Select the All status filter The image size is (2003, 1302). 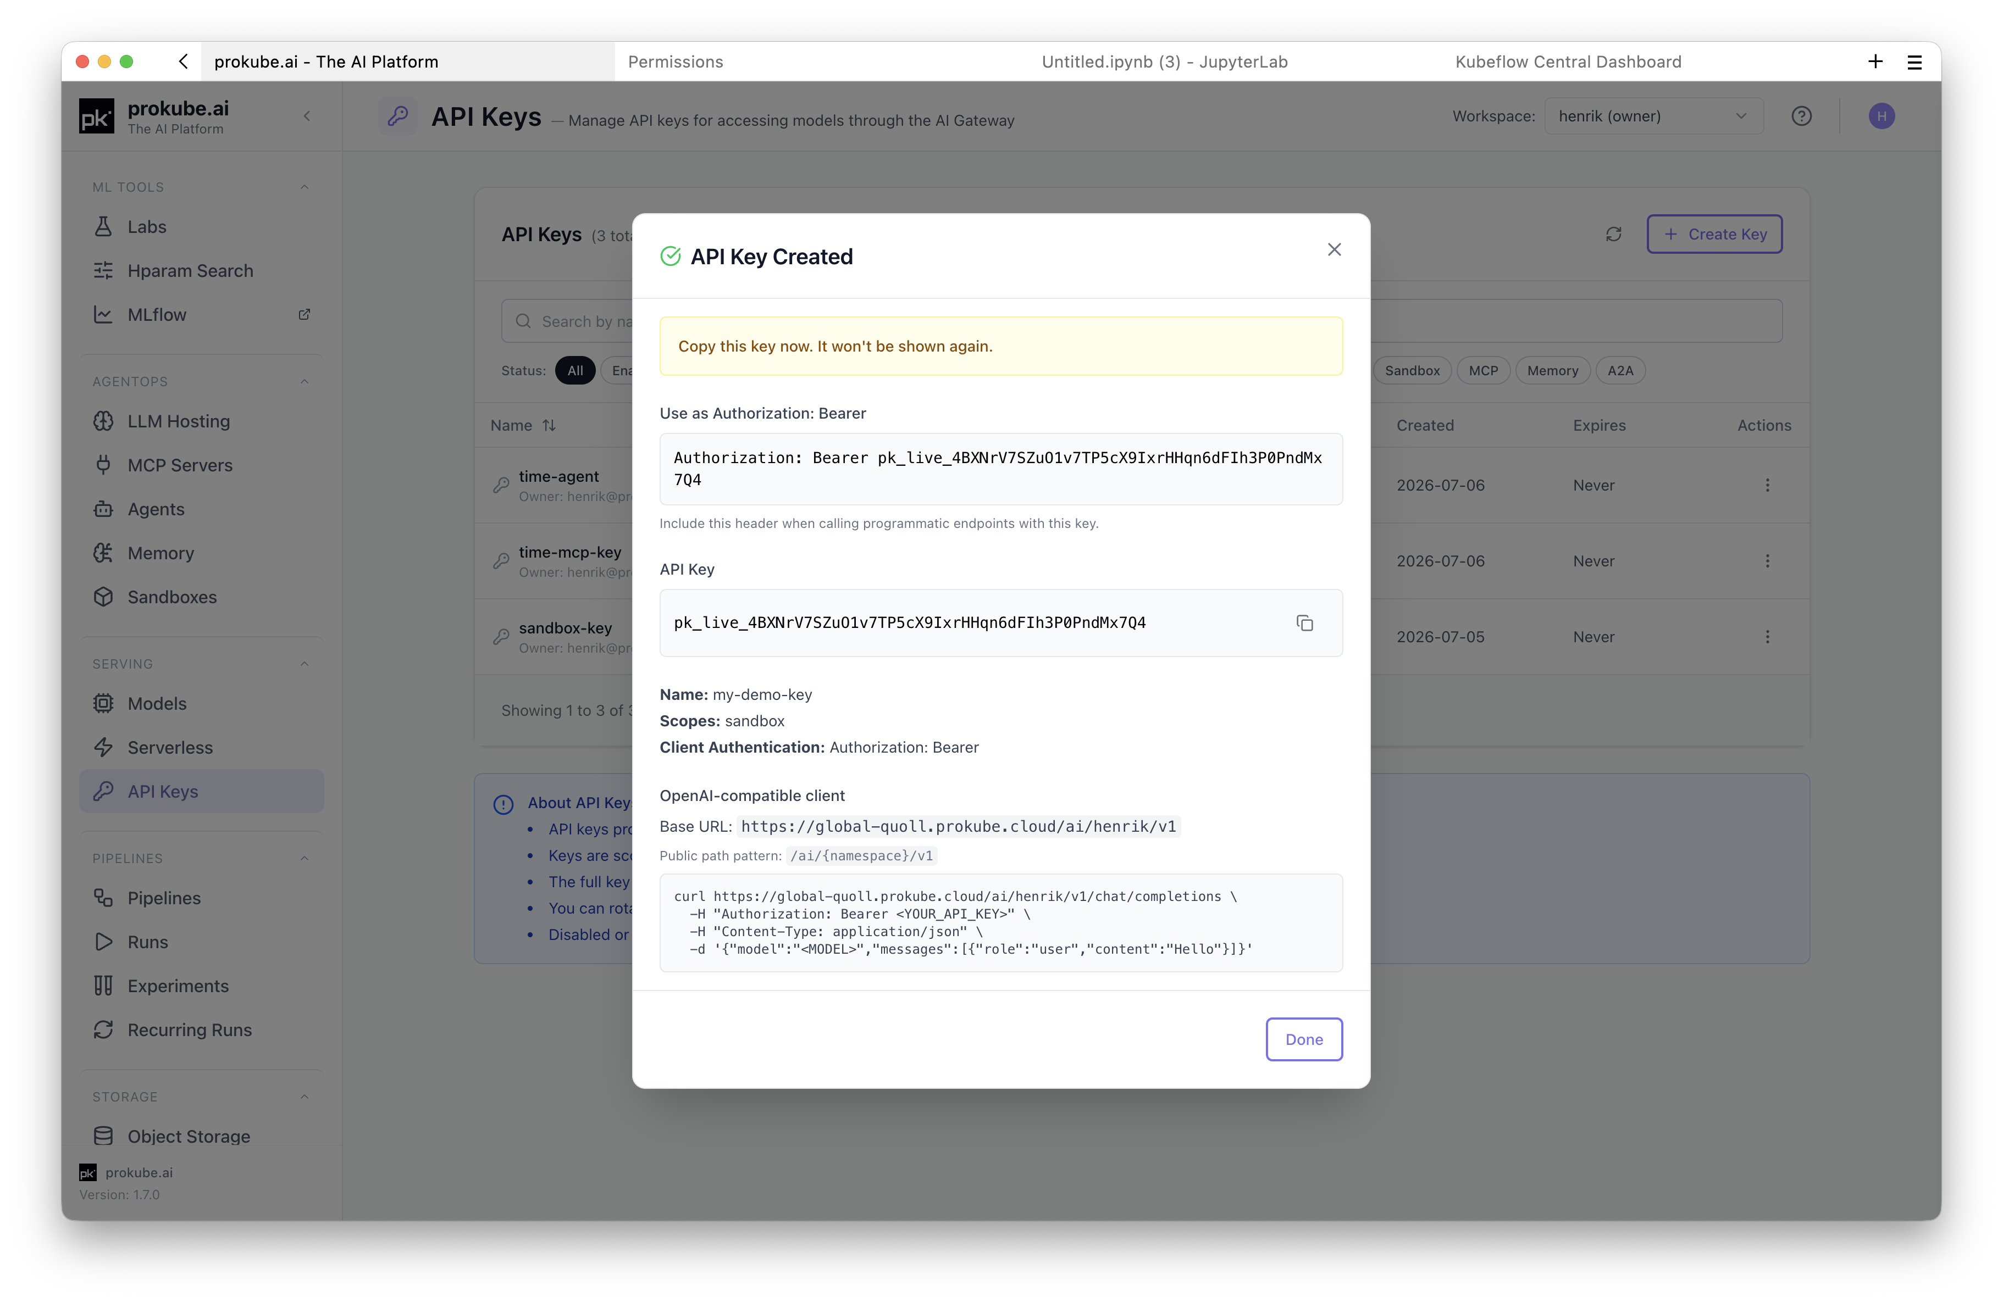[576, 371]
